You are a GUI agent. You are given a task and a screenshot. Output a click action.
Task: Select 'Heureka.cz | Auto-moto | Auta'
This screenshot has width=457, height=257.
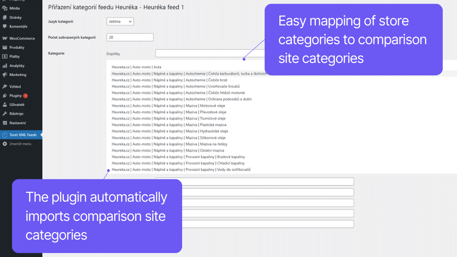click(137, 67)
